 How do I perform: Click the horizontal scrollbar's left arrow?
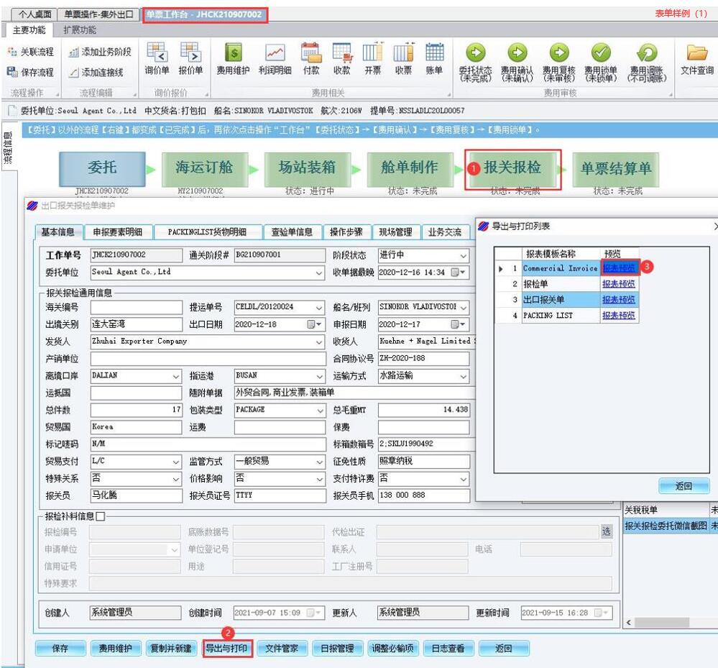[x=630, y=622]
